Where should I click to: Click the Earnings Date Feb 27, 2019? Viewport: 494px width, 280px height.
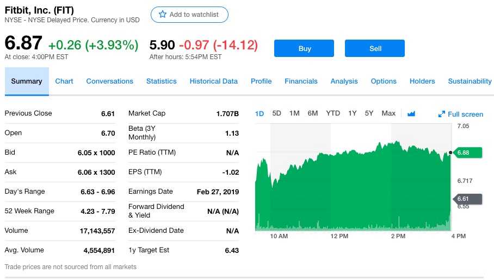(218, 192)
